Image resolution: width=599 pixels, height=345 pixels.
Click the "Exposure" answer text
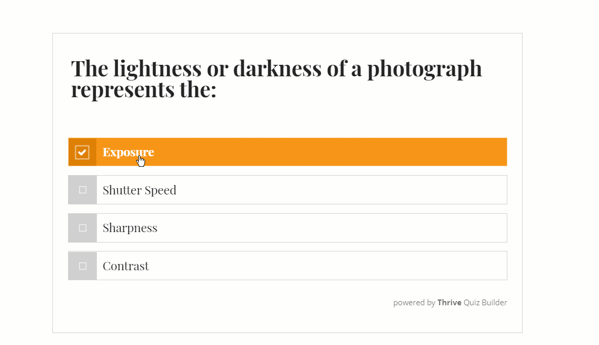(128, 152)
